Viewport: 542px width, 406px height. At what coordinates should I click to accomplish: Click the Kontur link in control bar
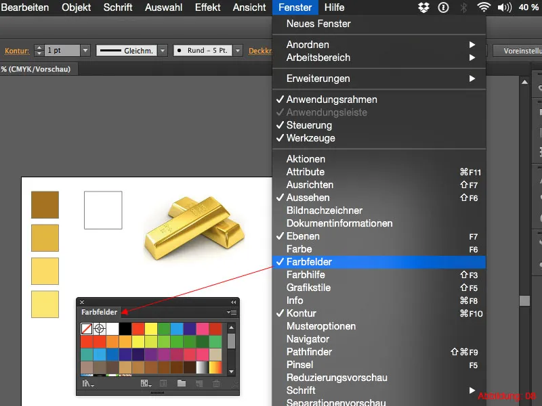[16, 51]
